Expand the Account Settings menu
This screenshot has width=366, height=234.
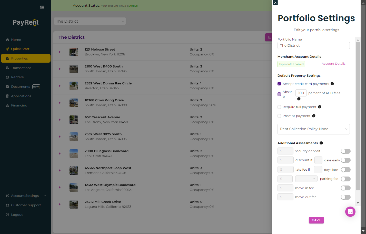point(26,196)
